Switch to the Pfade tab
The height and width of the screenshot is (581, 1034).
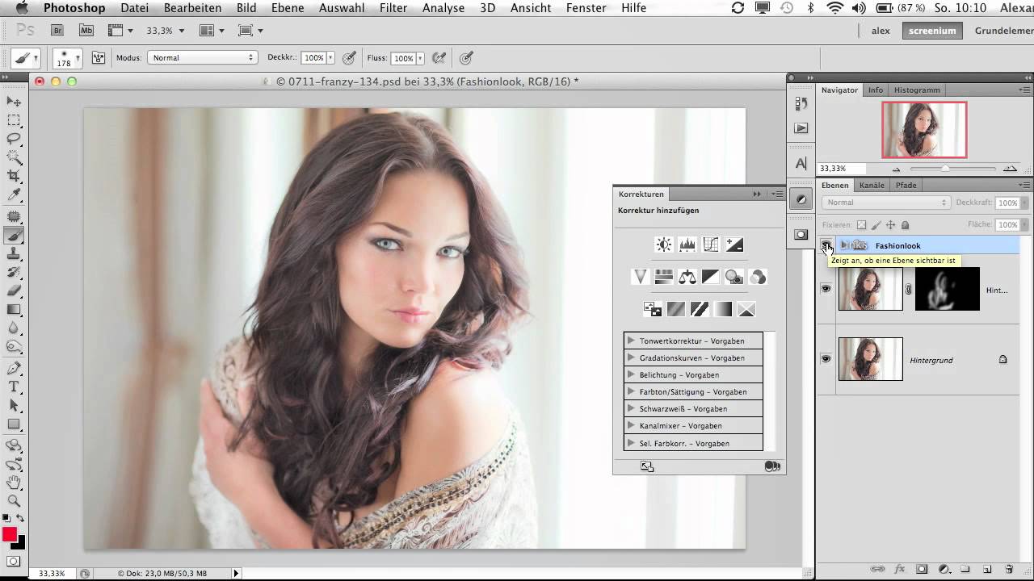pos(906,185)
